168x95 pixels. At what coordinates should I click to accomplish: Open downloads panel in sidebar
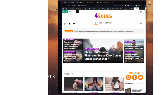(x=60, y=57)
